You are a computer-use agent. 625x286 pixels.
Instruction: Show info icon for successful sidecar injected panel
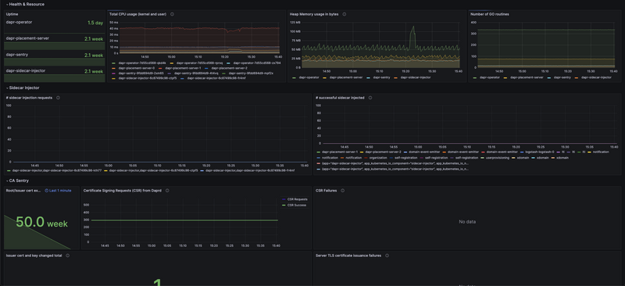pos(370,98)
